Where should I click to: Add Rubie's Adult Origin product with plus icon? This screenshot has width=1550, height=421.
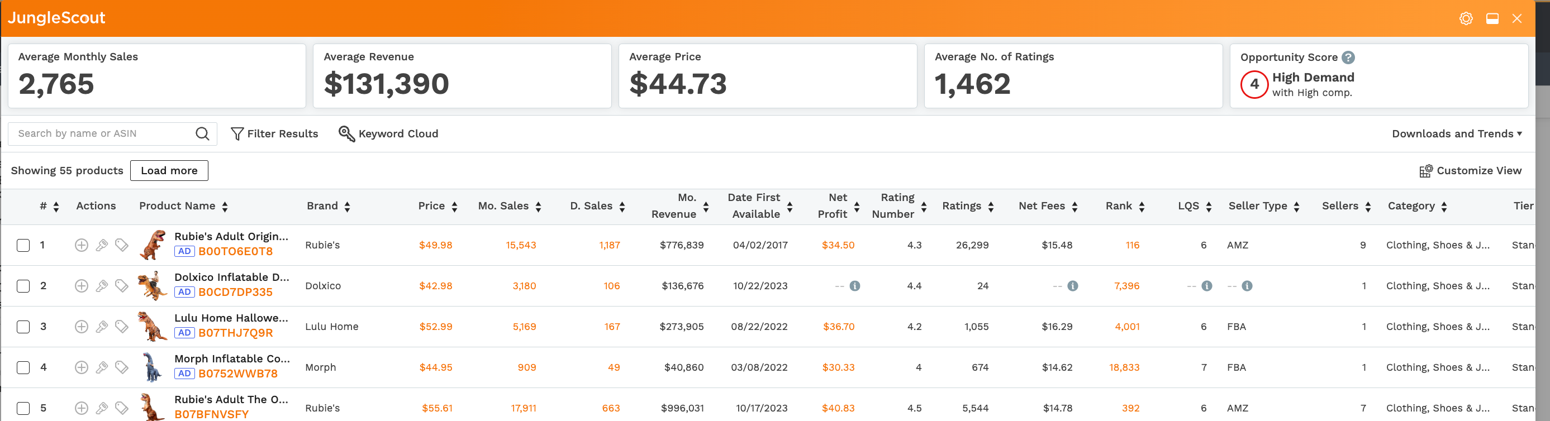click(x=81, y=245)
